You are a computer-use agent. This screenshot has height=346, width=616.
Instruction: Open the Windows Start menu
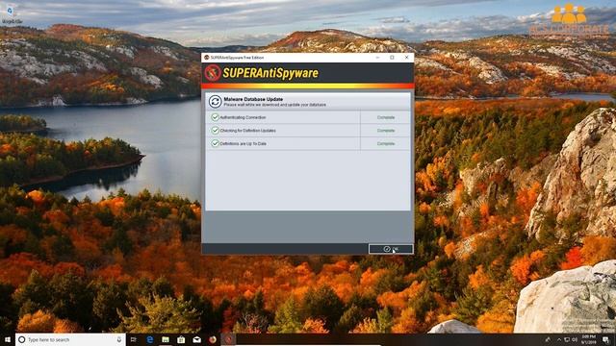pyautogui.click(x=7, y=339)
